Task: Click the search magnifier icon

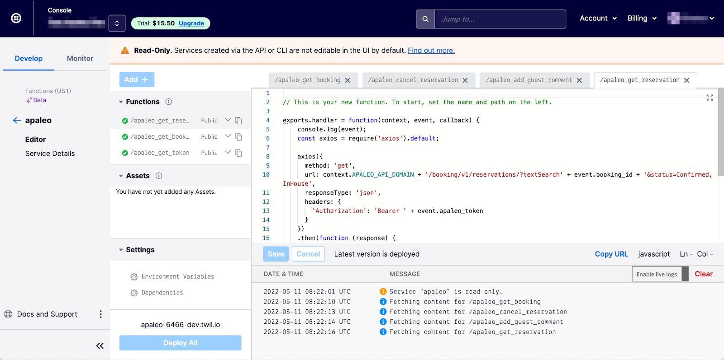Action: [x=425, y=19]
